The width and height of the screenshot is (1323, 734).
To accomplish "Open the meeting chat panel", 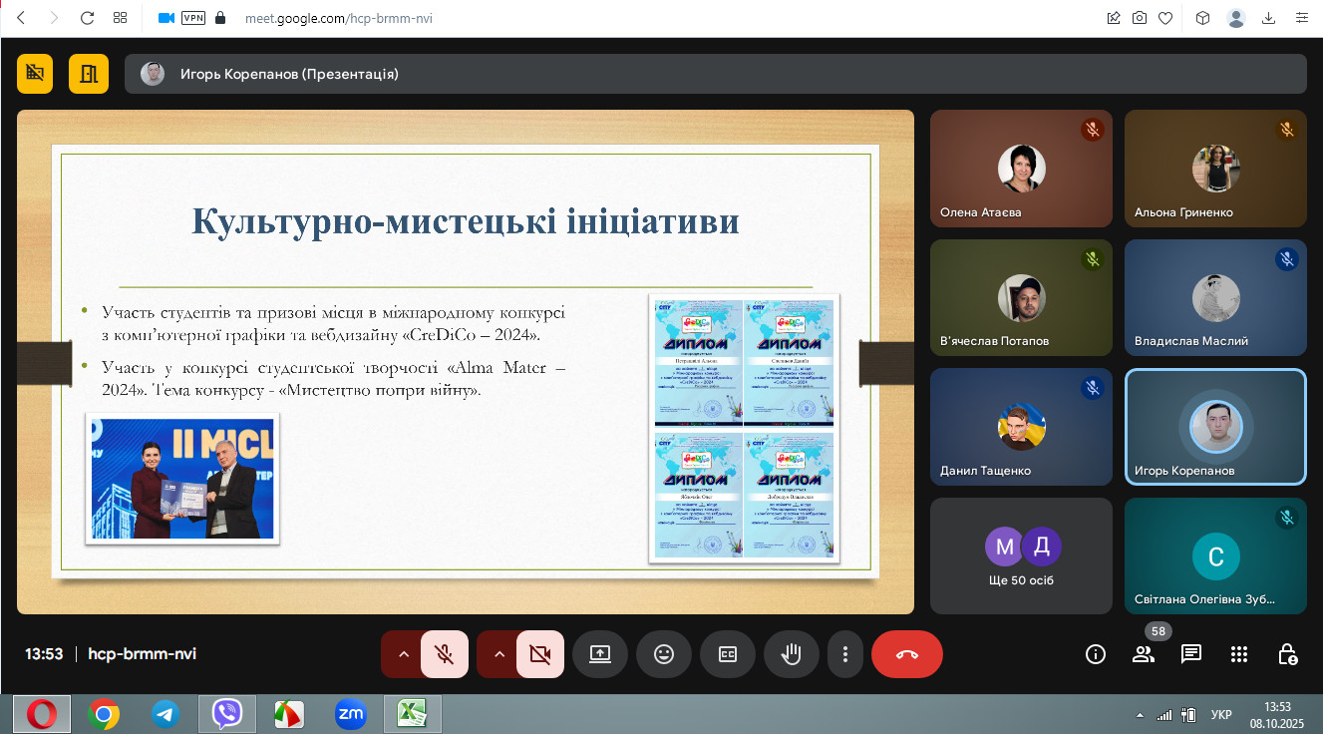I will (x=1190, y=654).
